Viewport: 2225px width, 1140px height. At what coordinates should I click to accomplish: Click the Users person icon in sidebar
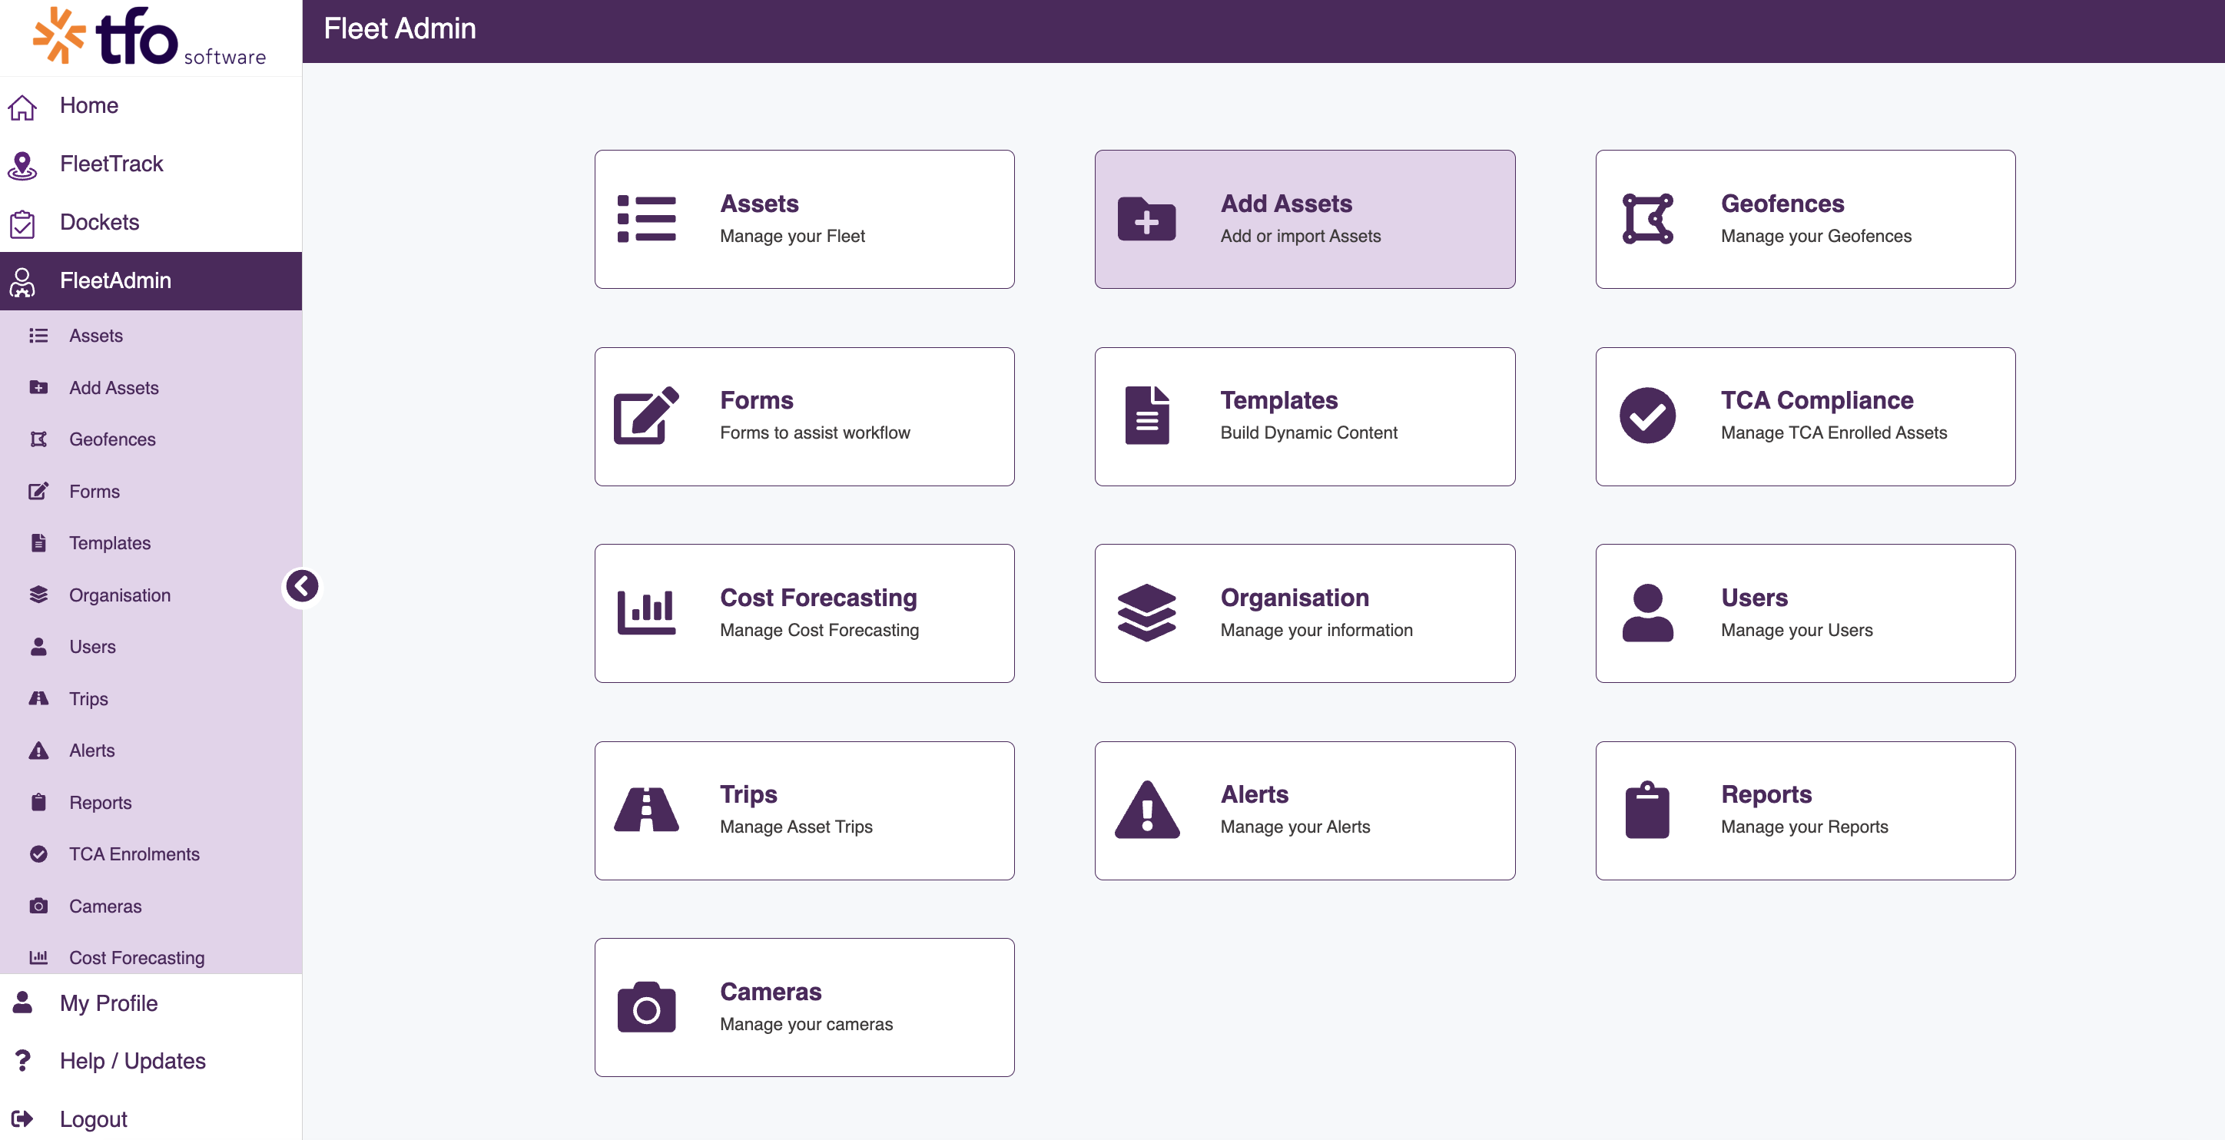39,646
